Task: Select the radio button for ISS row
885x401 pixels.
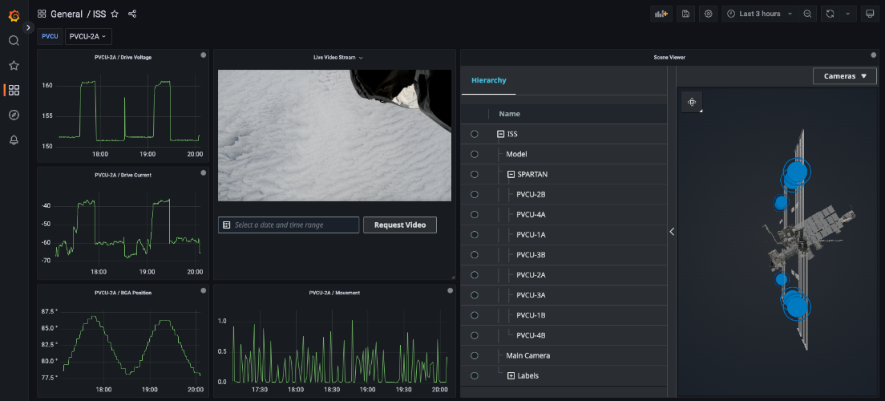Action: coord(474,134)
